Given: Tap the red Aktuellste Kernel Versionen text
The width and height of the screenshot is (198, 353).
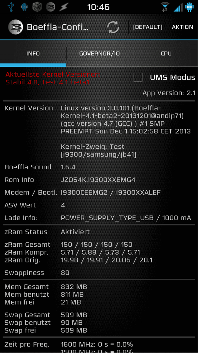Looking at the screenshot, I should 53,78.
